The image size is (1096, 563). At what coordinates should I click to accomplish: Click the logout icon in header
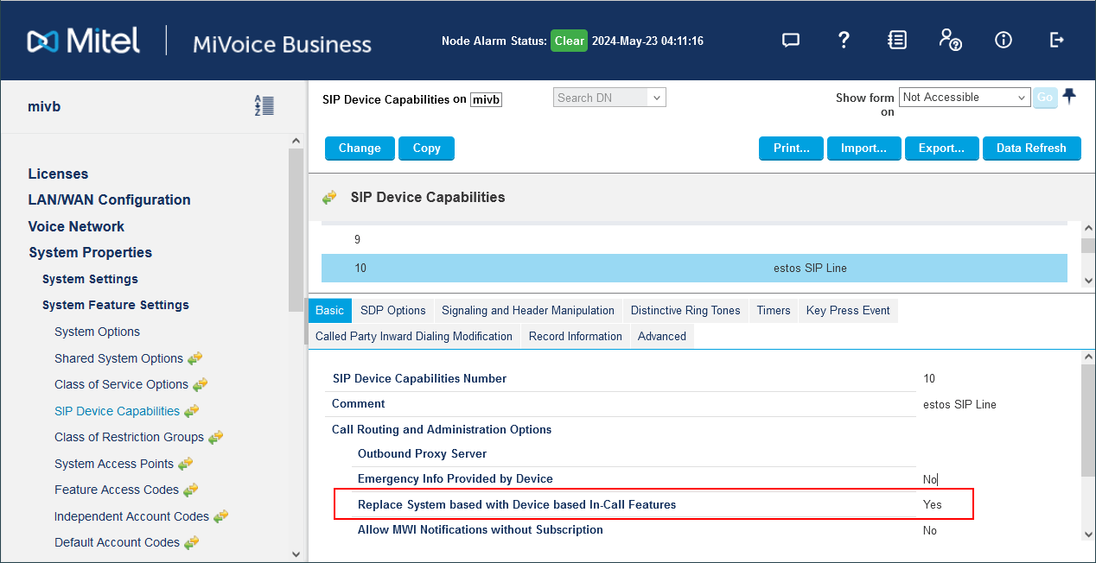[1056, 40]
